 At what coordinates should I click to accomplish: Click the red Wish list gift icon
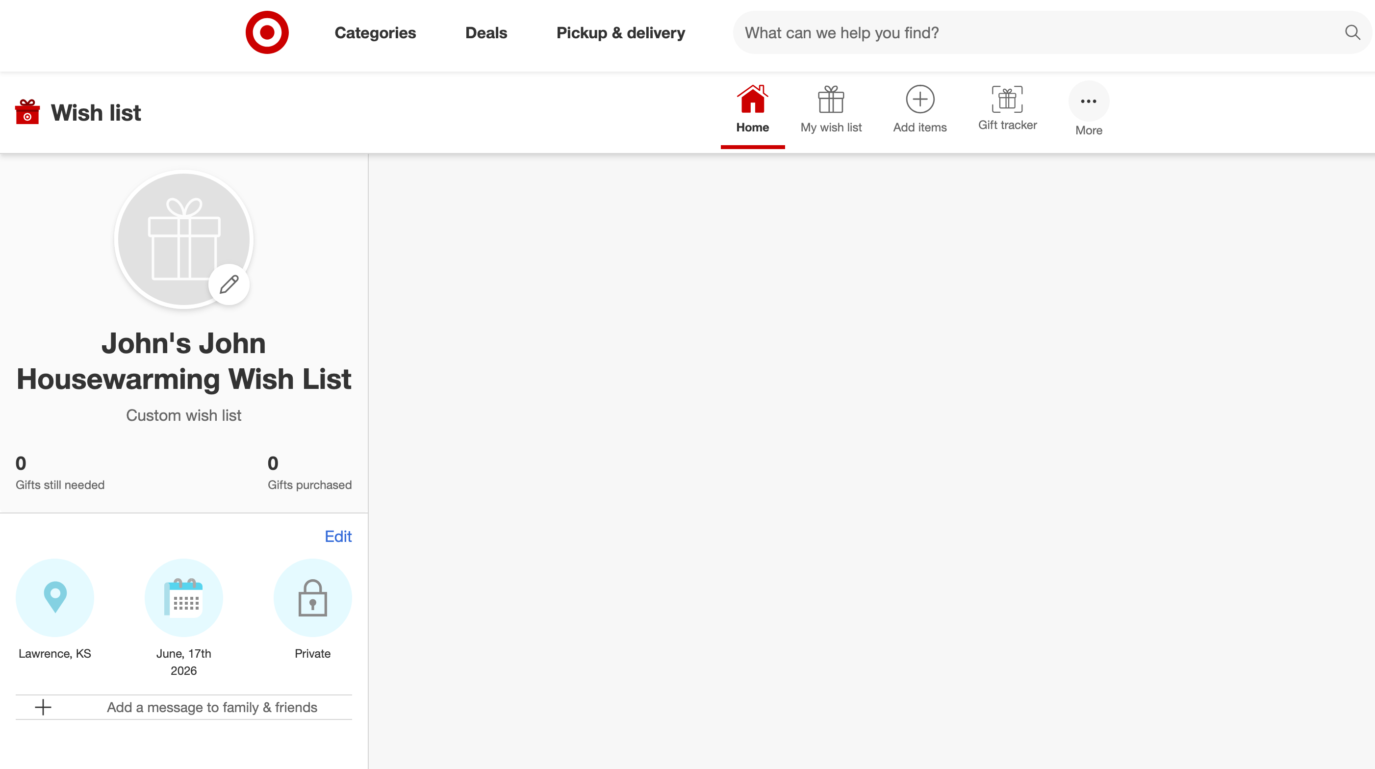click(27, 112)
